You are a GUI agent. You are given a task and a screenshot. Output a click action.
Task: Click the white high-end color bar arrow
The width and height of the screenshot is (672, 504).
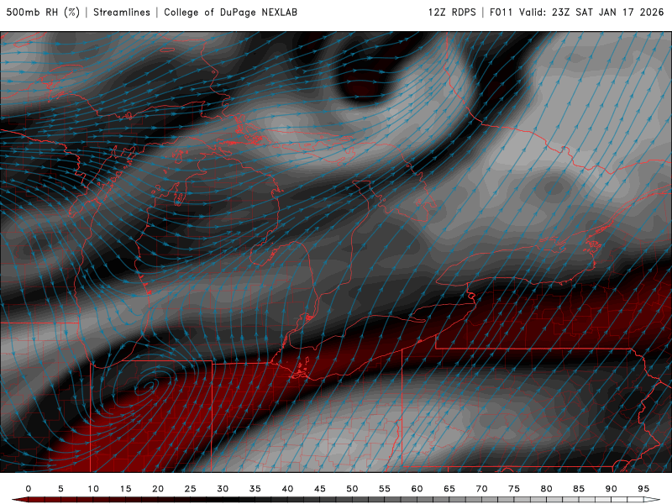click(653, 500)
